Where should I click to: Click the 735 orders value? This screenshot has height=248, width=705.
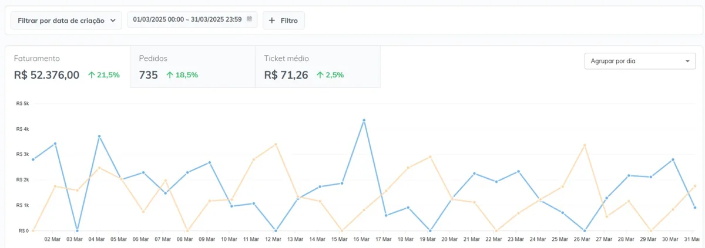[149, 75]
